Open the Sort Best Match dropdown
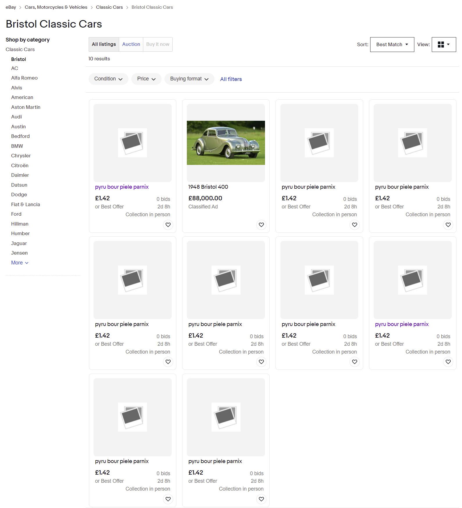The image size is (462, 508). pyautogui.click(x=392, y=44)
